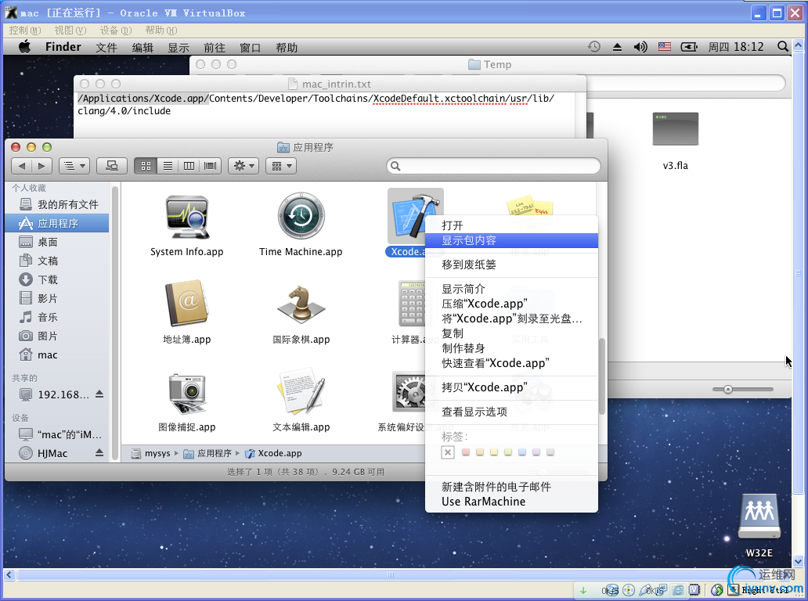Select the 计算器.app calculator icon
The height and width of the screenshot is (601, 808).
pyautogui.click(x=411, y=304)
